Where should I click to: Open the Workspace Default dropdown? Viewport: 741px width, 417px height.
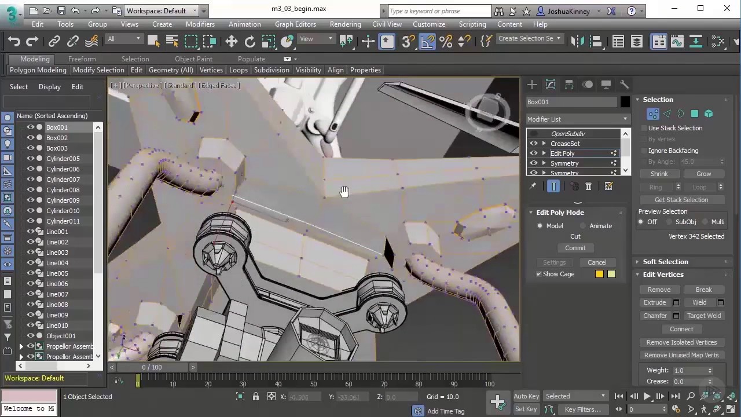tap(162, 10)
